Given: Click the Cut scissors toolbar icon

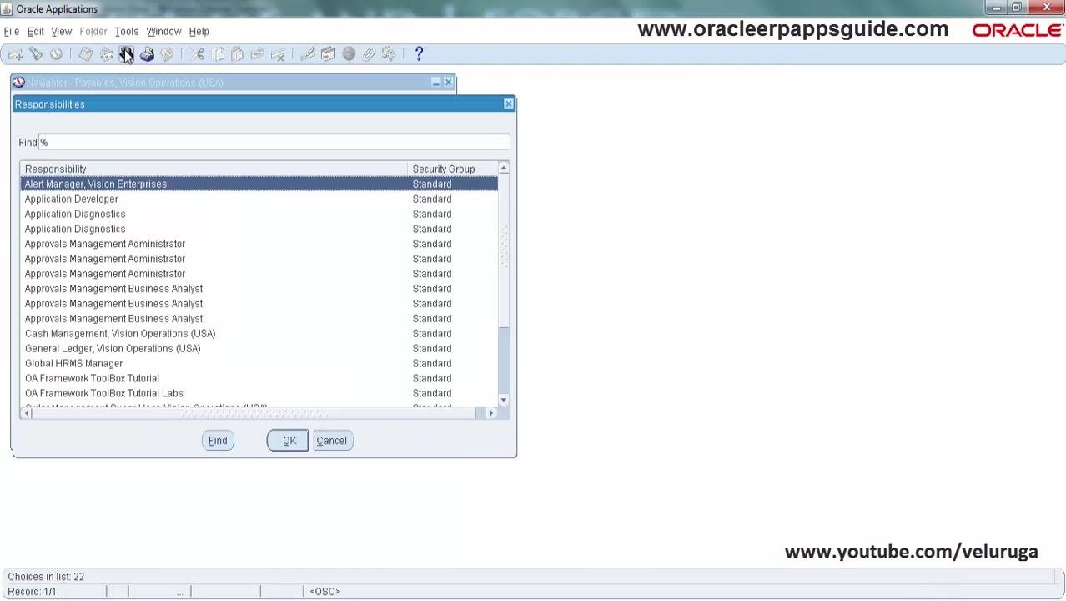Looking at the screenshot, I should click(x=197, y=54).
